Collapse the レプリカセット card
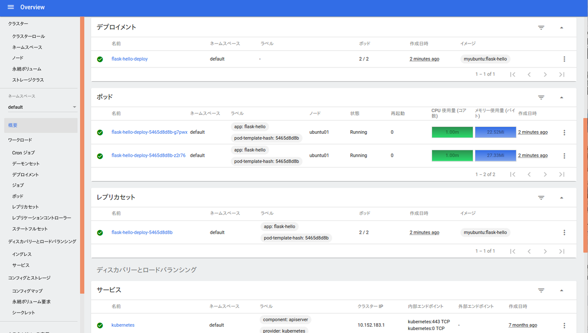The image size is (588, 333). [562, 198]
